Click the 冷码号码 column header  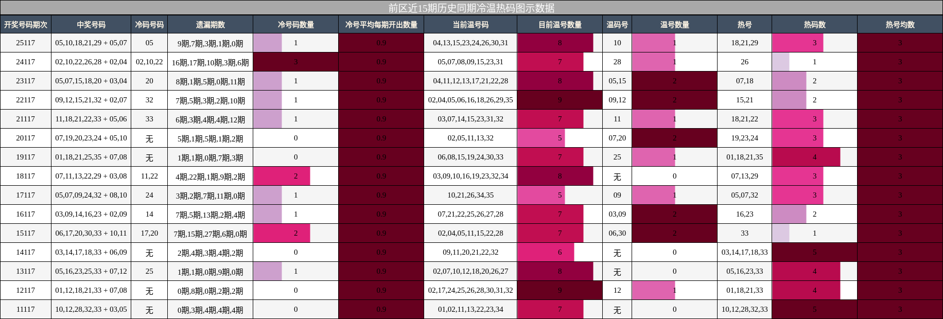[149, 25]
